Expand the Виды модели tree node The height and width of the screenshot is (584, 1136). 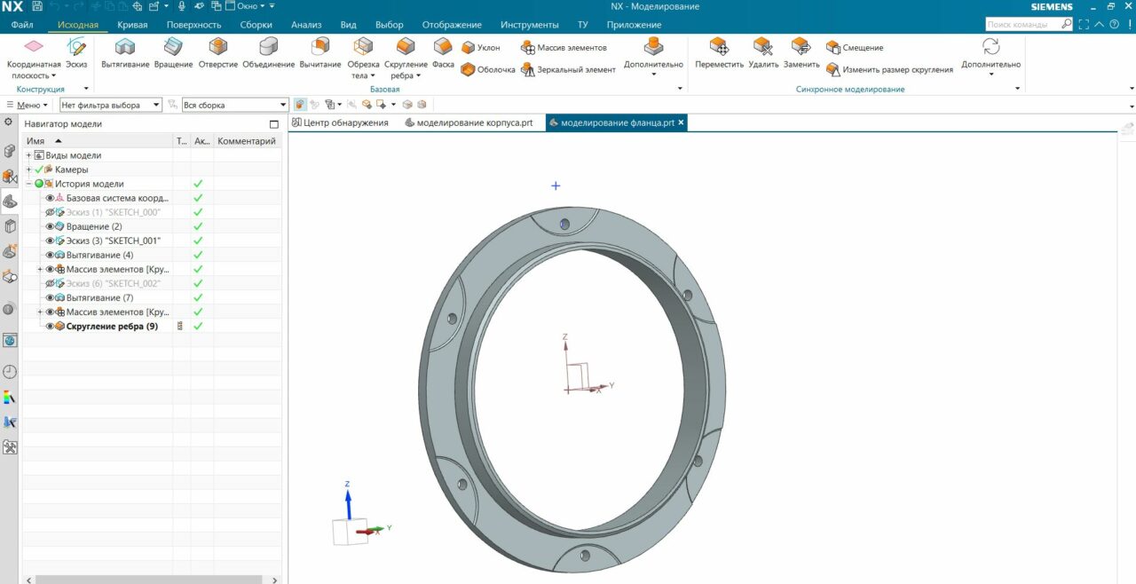click(x=28, y=155)
